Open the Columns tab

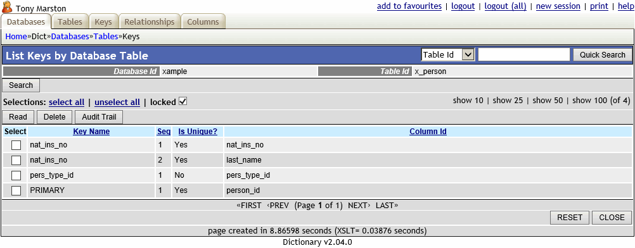(203, 22)
